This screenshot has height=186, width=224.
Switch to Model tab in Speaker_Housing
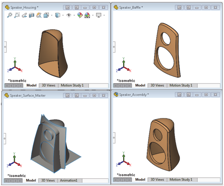click(31, 86)
